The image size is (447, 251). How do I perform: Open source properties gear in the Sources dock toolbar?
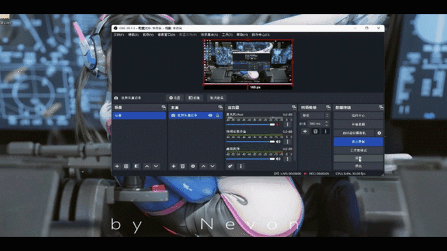[x=193, y=166]
